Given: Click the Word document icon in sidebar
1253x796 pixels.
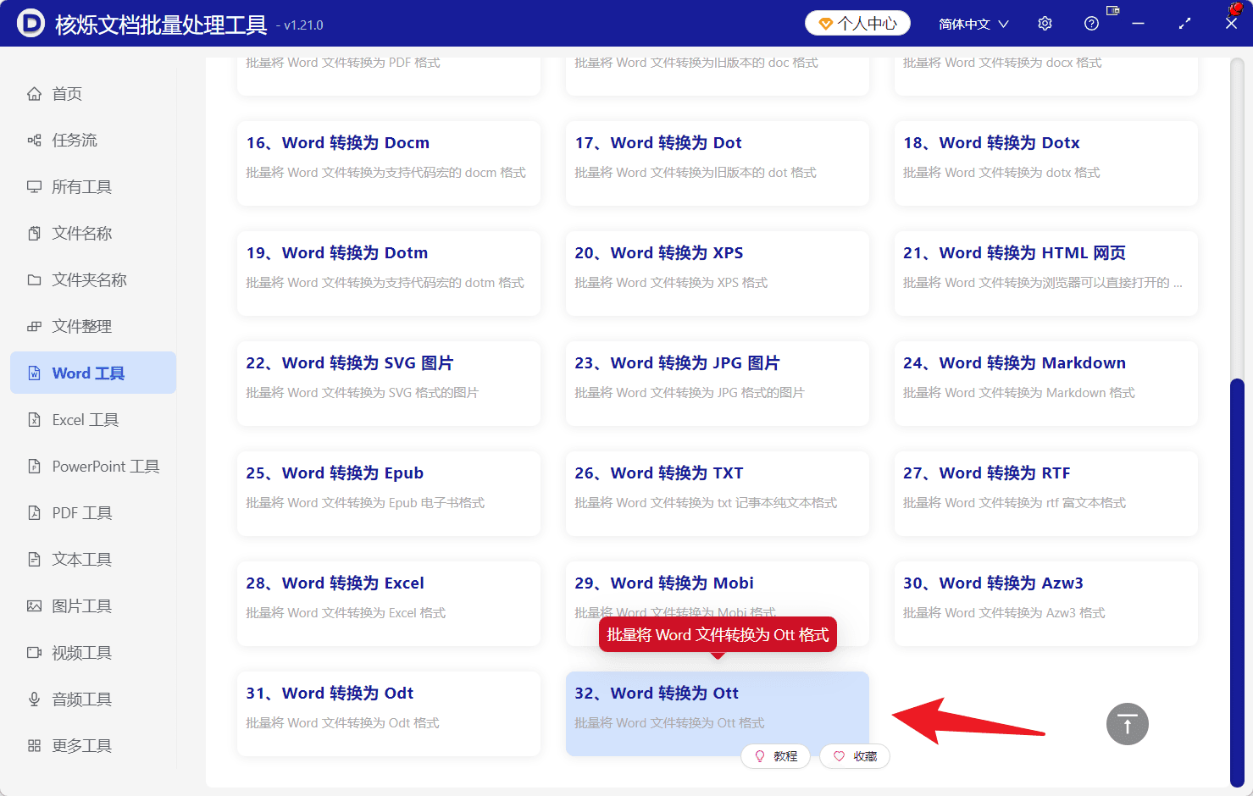Looking at the screenshot, I should [34, 373].
